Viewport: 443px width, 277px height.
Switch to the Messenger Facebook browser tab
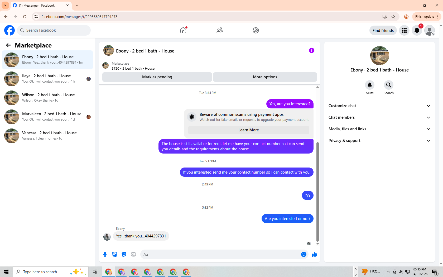coord(41,5)
